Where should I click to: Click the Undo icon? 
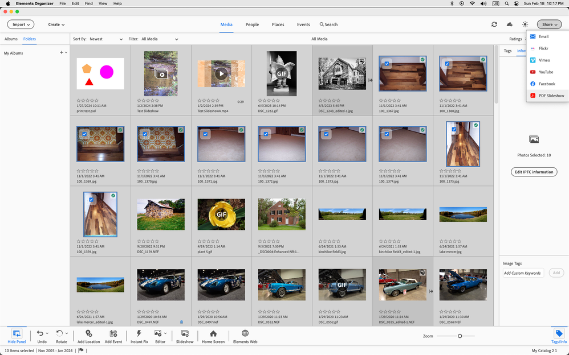(40, 333)
